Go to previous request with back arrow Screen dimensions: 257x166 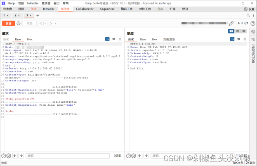click(x=41, y=23)
